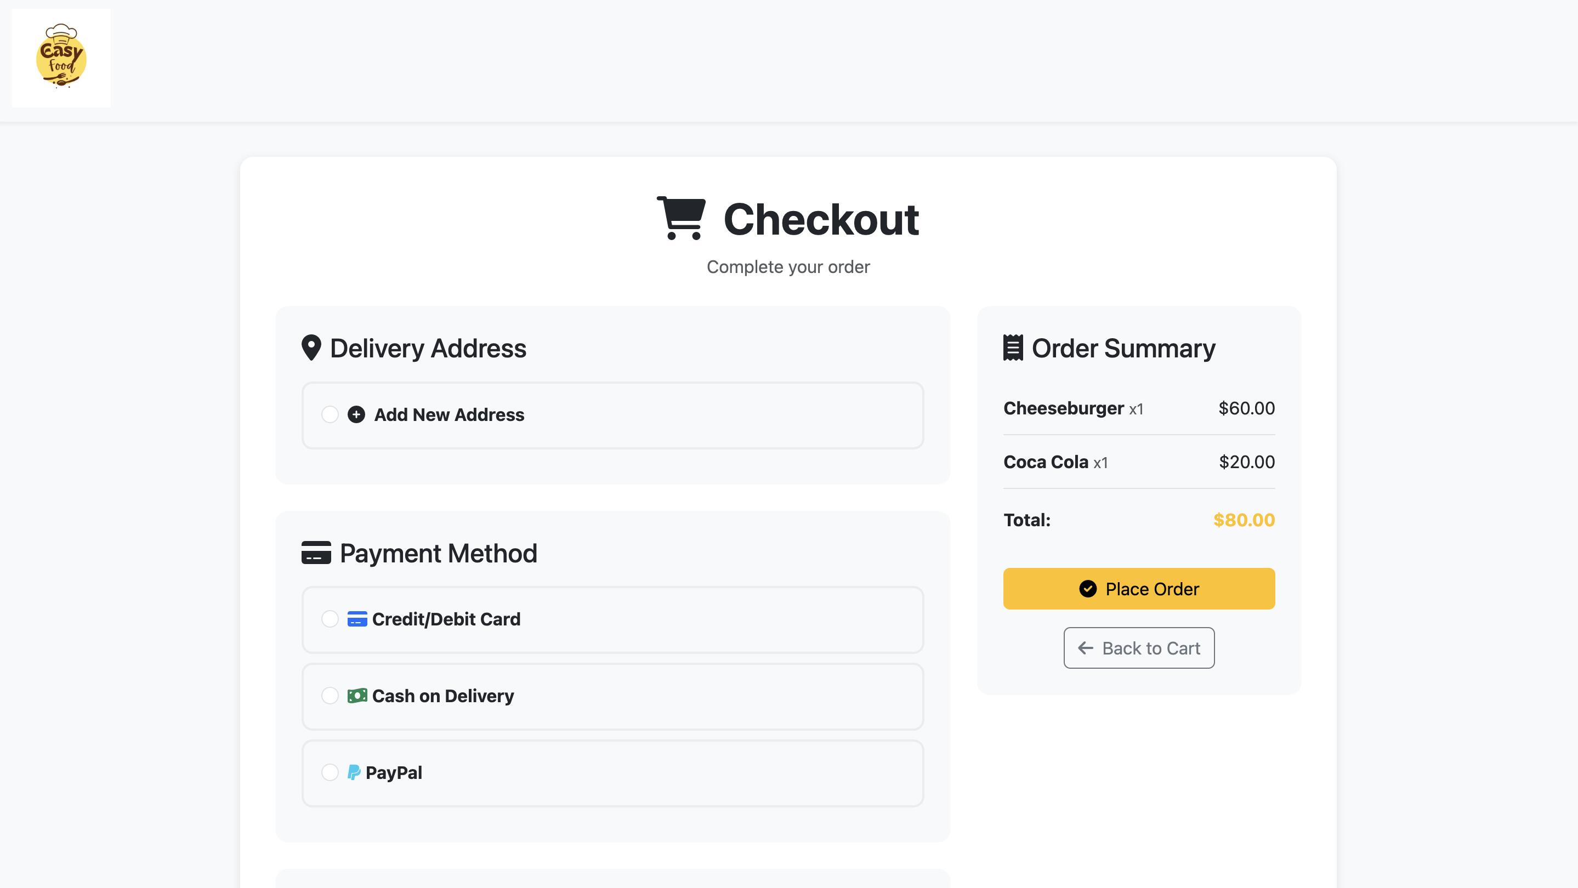
Task: Click the green cash icon
Action: click(x=357, y=696)
